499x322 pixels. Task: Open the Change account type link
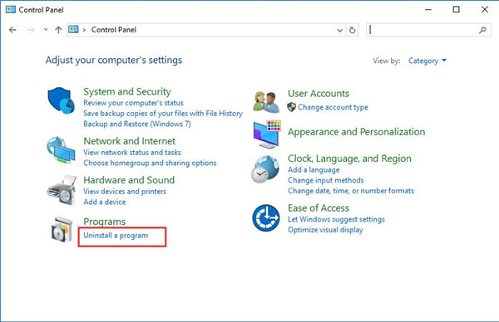point(333,107)
